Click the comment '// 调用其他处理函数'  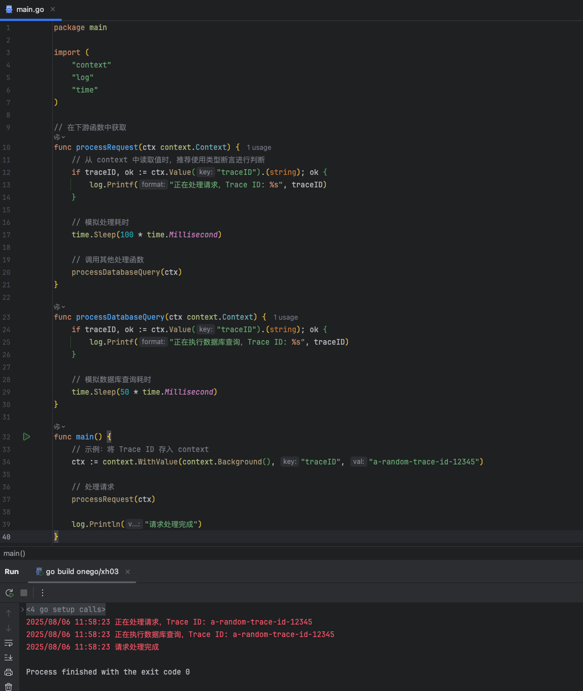[x=108, y=259]
